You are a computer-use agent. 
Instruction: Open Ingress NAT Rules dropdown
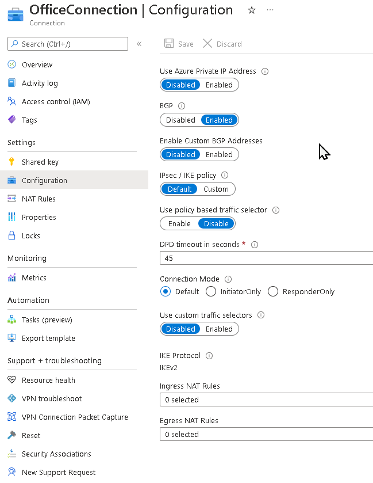pyautogui.click(x=266, y=400)
